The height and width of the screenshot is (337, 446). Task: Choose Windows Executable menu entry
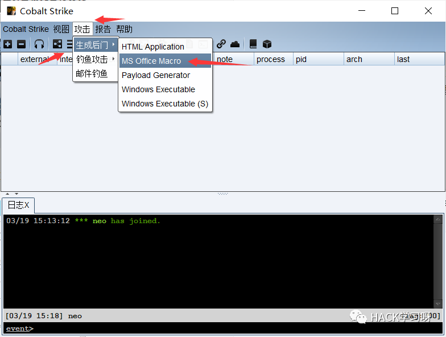click(x=165, y=89)
